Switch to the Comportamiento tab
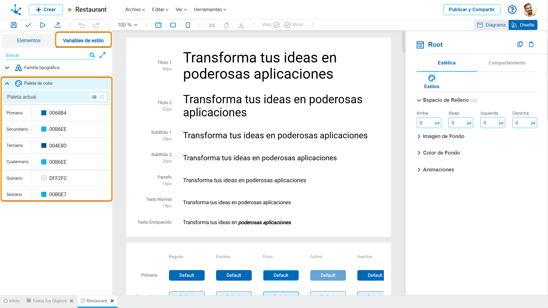The image size is (548, 308). click(x=507, y=63)
